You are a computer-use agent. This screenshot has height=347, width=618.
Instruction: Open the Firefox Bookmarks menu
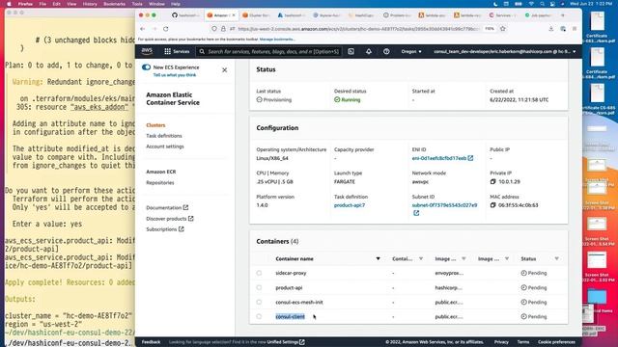point(114,4)
